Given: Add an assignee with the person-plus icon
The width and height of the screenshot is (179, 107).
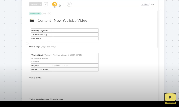Looking at the screenshot, I should (x=59, y=4).
